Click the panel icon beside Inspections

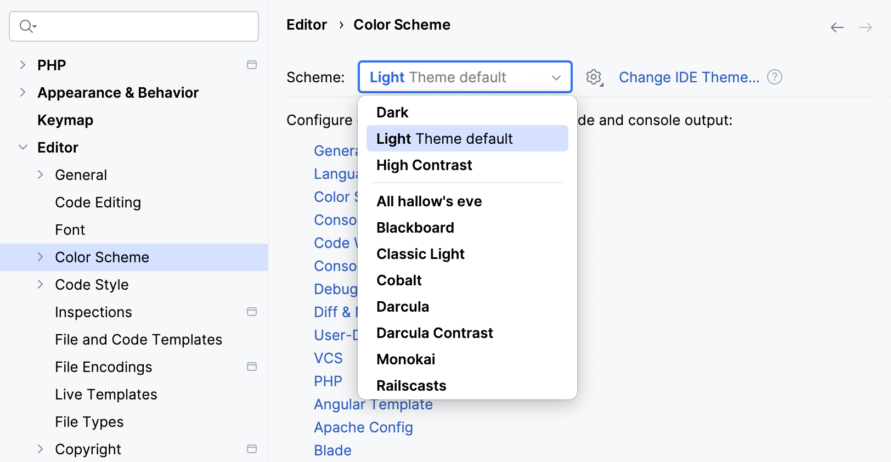[252, 311]
